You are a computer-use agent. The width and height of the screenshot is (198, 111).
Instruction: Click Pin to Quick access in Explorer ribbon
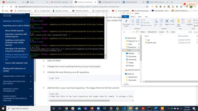click(126, 23)
